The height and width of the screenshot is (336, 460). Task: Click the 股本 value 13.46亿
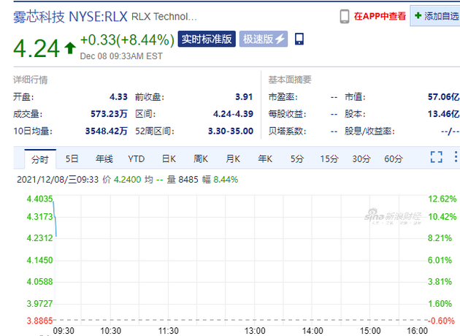[x=444, y=114]
